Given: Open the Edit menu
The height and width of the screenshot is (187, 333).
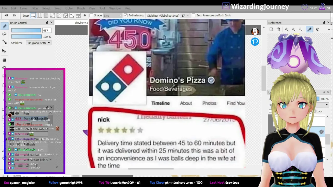Looking at the screenshot, I should click(x=13, y=8).
